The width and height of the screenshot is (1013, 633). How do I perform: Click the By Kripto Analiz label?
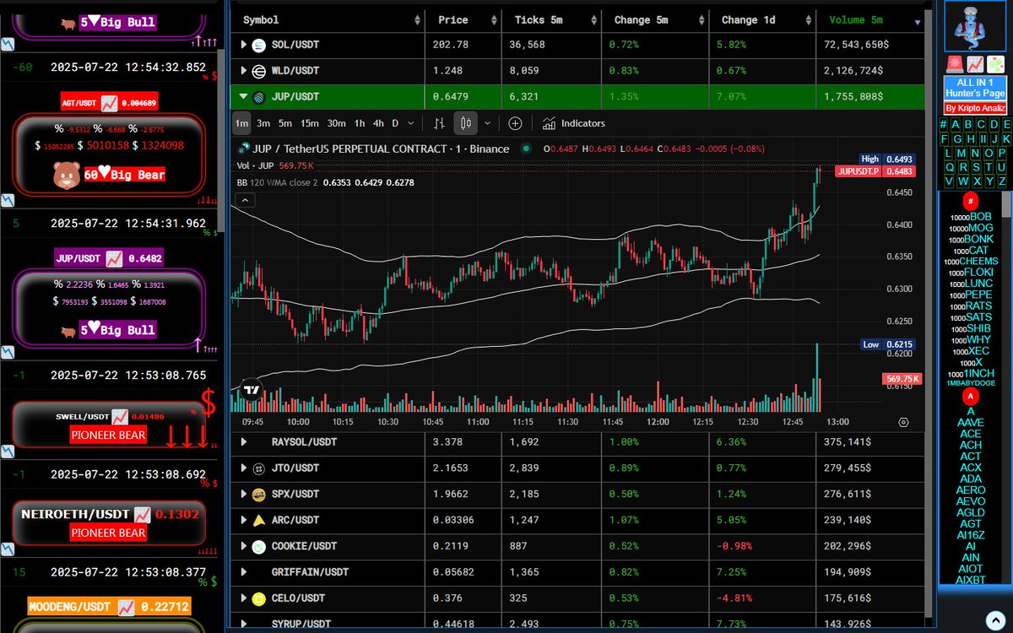click(x=975, y=108)
